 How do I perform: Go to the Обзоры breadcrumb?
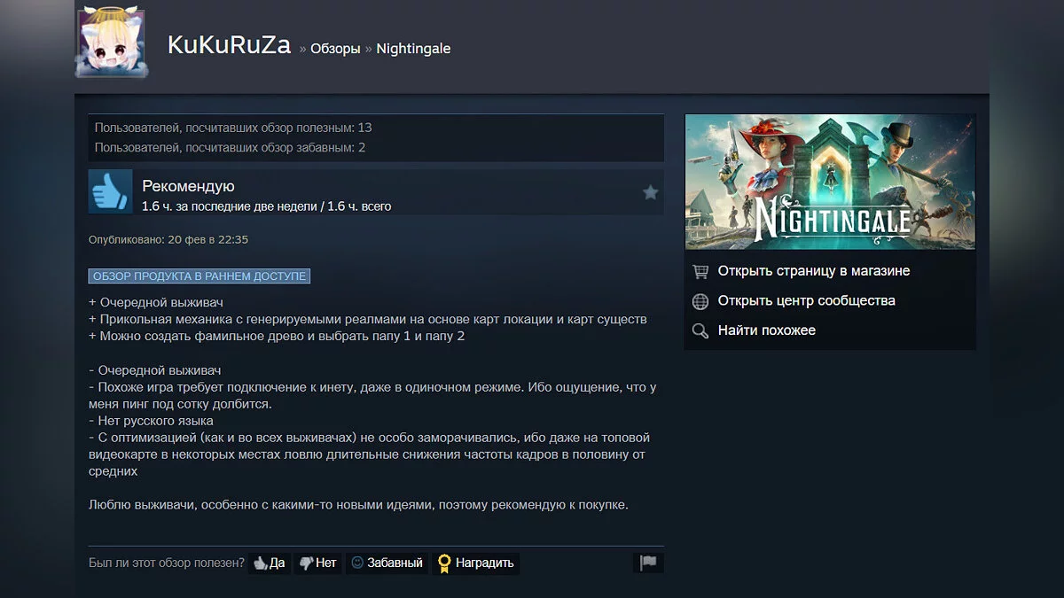335,49
